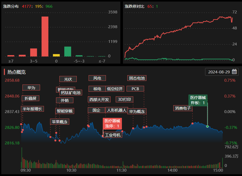Click the 西部大开发 tag
The image size is (242, 176).
coord(99,100)
